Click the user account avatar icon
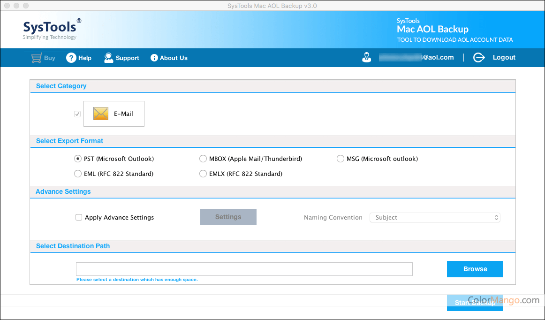The width and height of the screenshot is (545, 320). pos(367,58)
